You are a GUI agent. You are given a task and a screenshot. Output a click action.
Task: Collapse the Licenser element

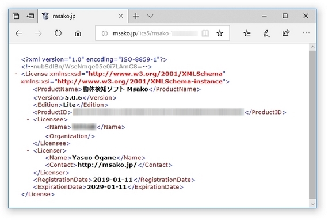tap(28, 150)
